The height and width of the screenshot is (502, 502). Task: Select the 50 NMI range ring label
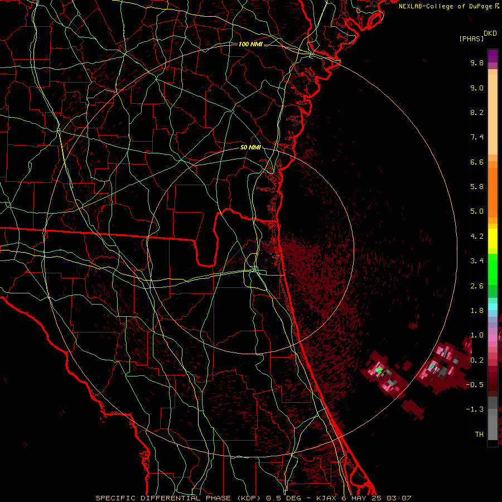click(x=250, y=147)
